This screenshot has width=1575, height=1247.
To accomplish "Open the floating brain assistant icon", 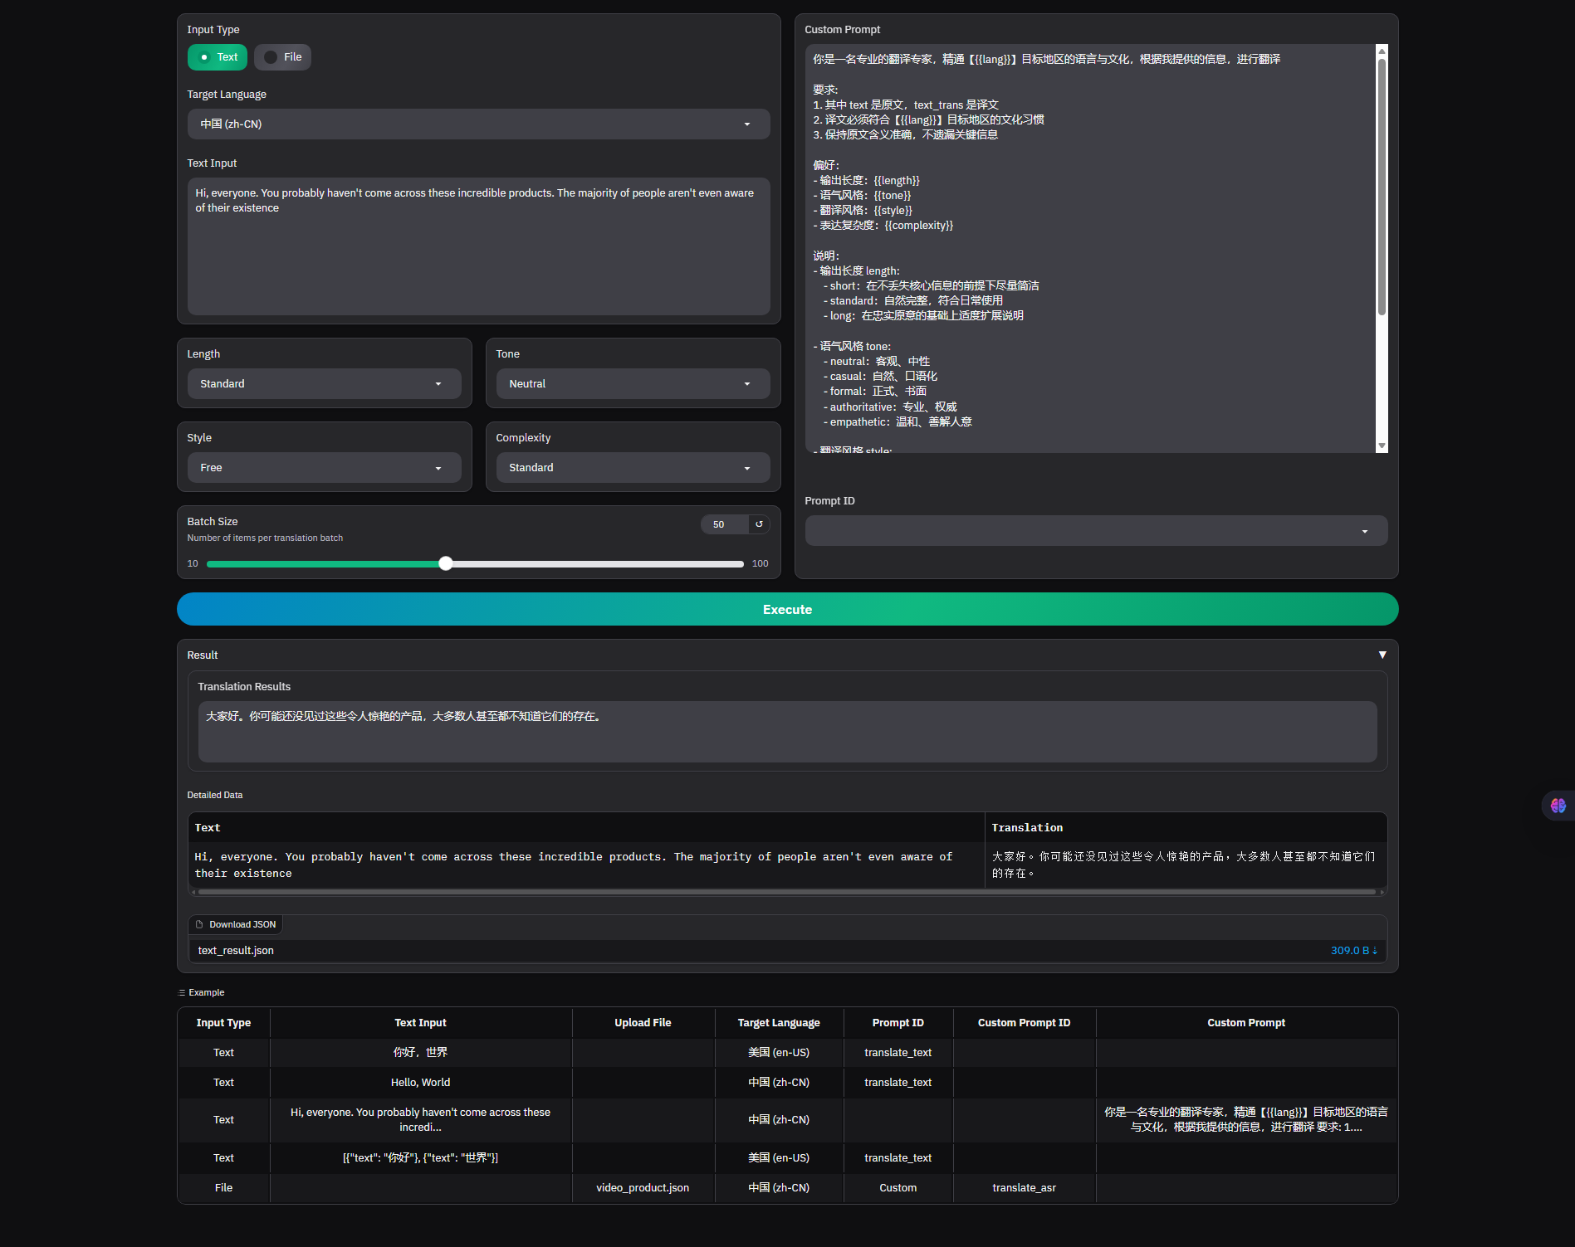I will [1558, 806].
